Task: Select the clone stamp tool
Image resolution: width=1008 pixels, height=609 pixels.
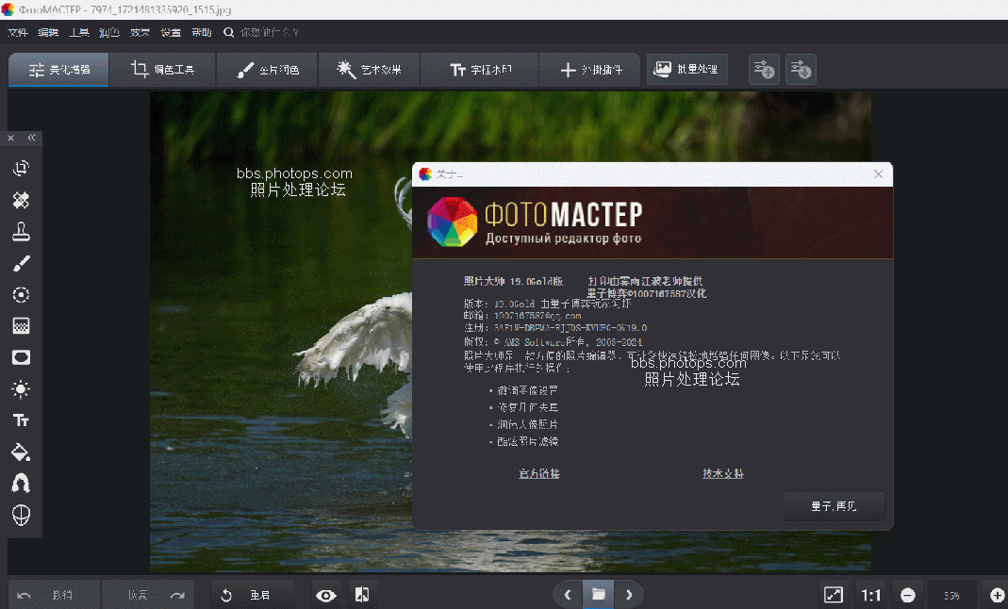Action: pyautogui.click(x=21, y=232)
